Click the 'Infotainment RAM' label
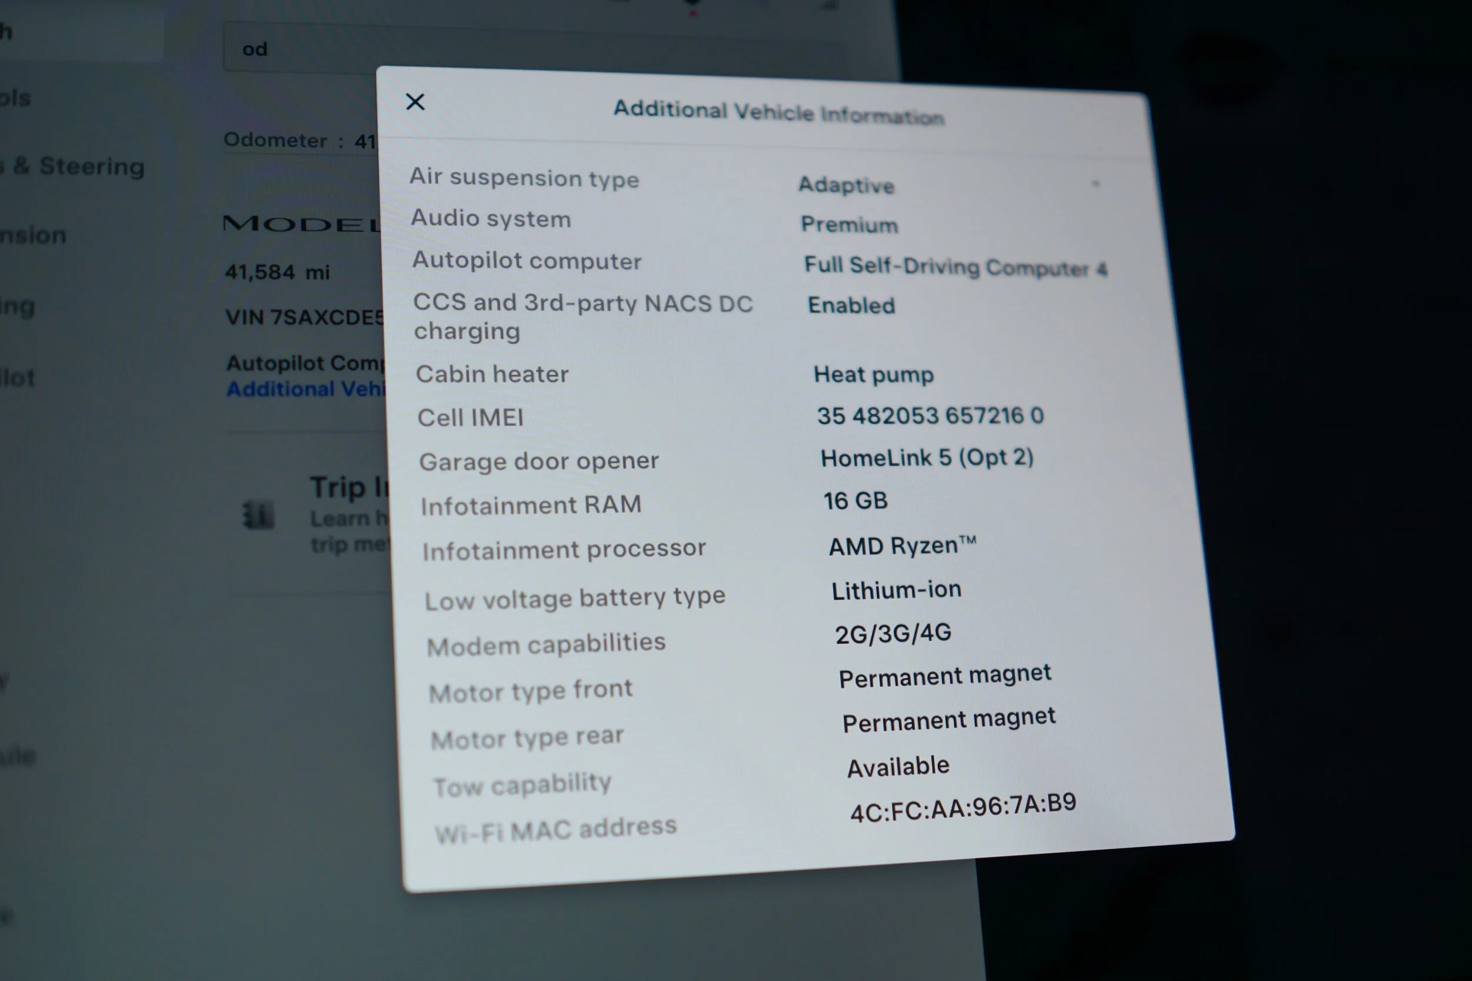Screen dimensions: 1472x981 pos(531,505)
